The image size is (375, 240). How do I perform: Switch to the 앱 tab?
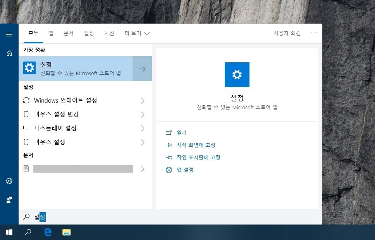click(51, 33)
